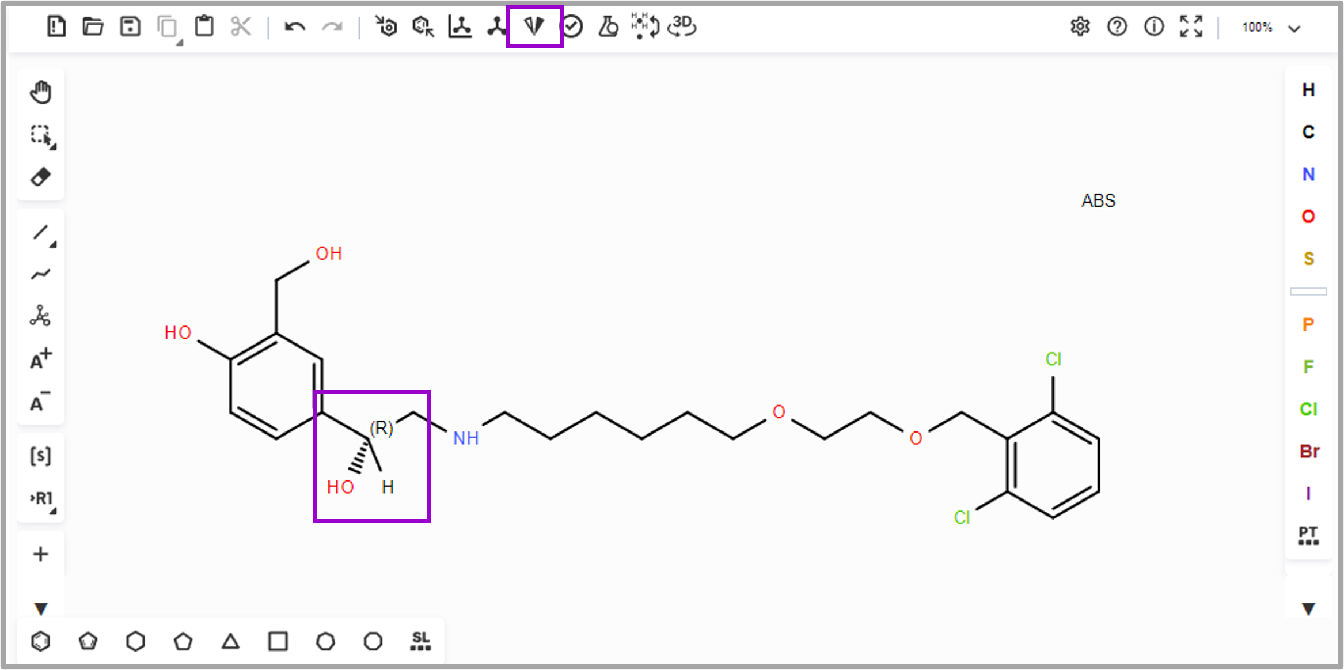Image resolution: width=1344 pixels, height=670 pixels.
Task: Expand the atom palette with down arrow
Action: pos(1308,608)
